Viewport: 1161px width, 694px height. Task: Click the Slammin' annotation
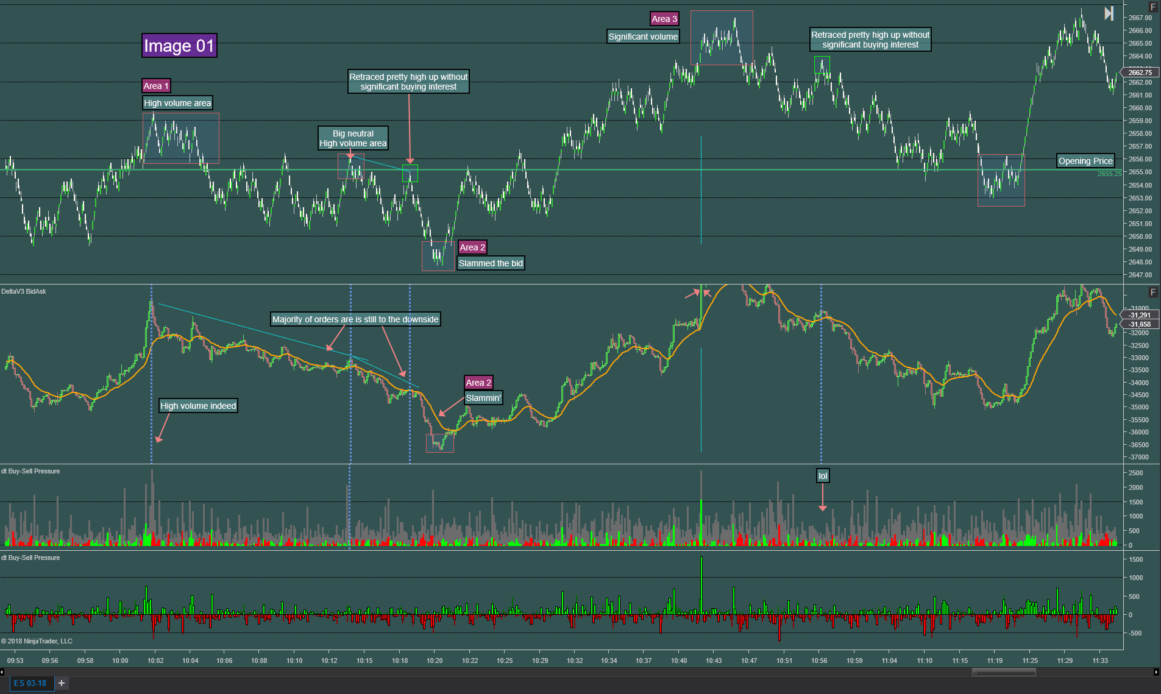coord(483,398)
